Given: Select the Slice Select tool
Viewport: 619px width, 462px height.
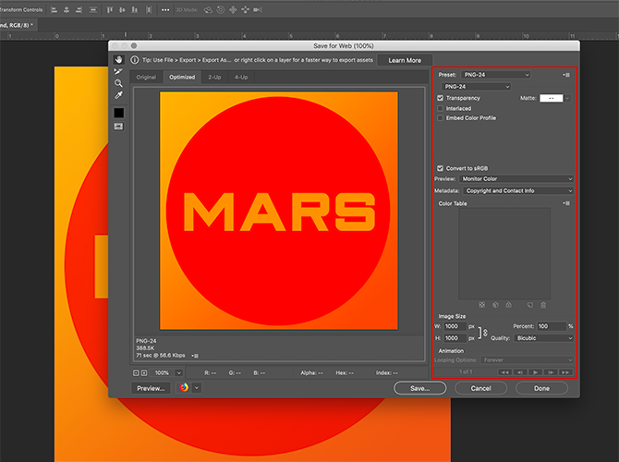Looking at the screenshot, I should [x=119, y=71].
